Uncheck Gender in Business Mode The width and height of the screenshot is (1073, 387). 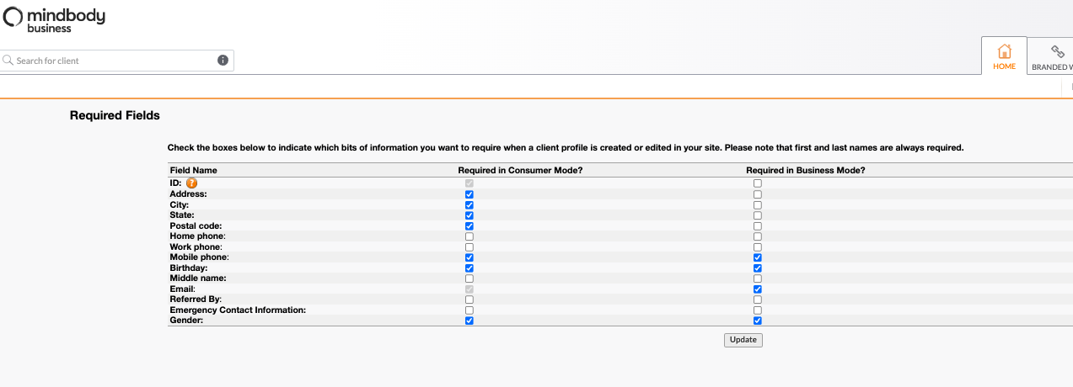point(758,321)
